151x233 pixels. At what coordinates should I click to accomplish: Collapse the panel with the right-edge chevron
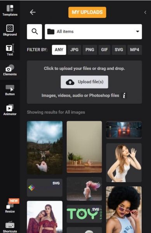coord(145,12)
